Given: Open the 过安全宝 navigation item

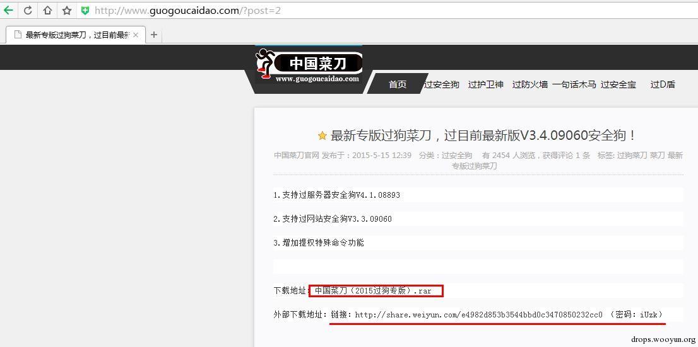Looking at the screenshot, I should point(618,84).
